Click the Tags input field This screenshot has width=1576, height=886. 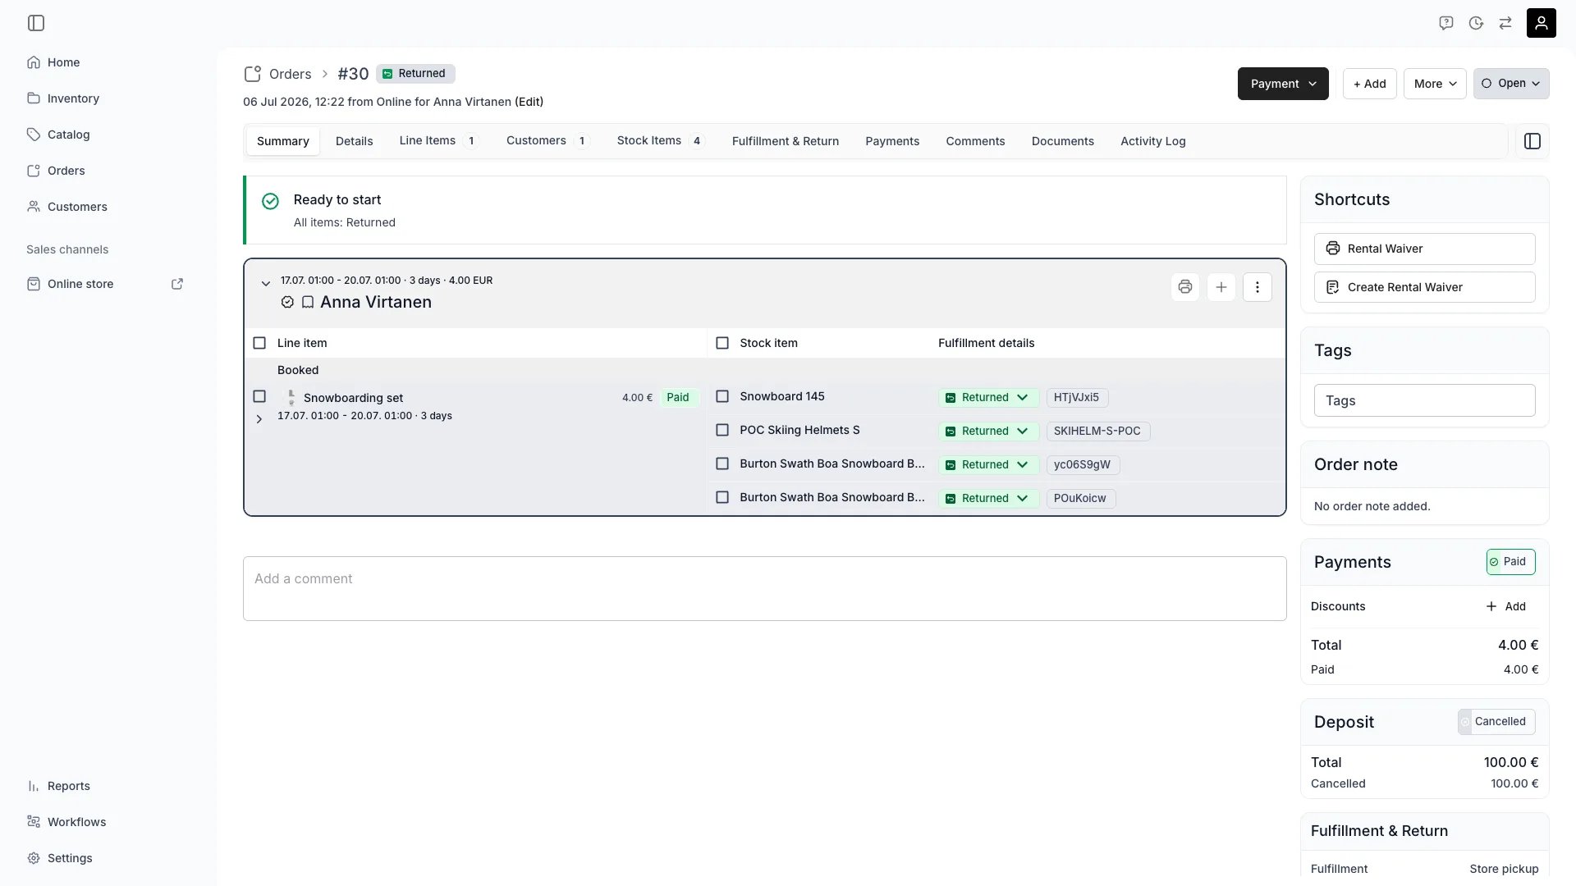pos(1424,400)
